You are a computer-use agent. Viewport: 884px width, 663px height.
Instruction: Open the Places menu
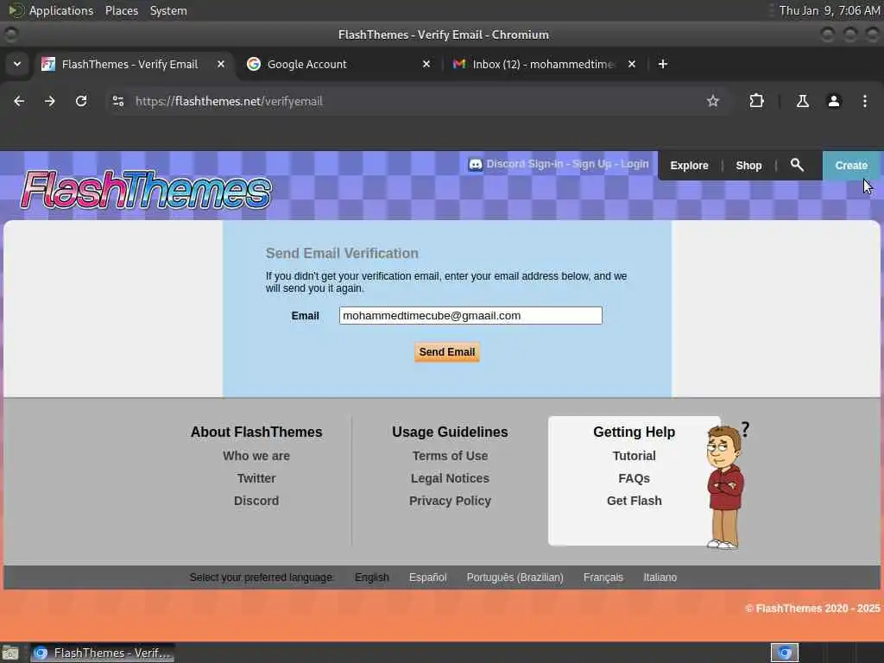pos(121,10)
